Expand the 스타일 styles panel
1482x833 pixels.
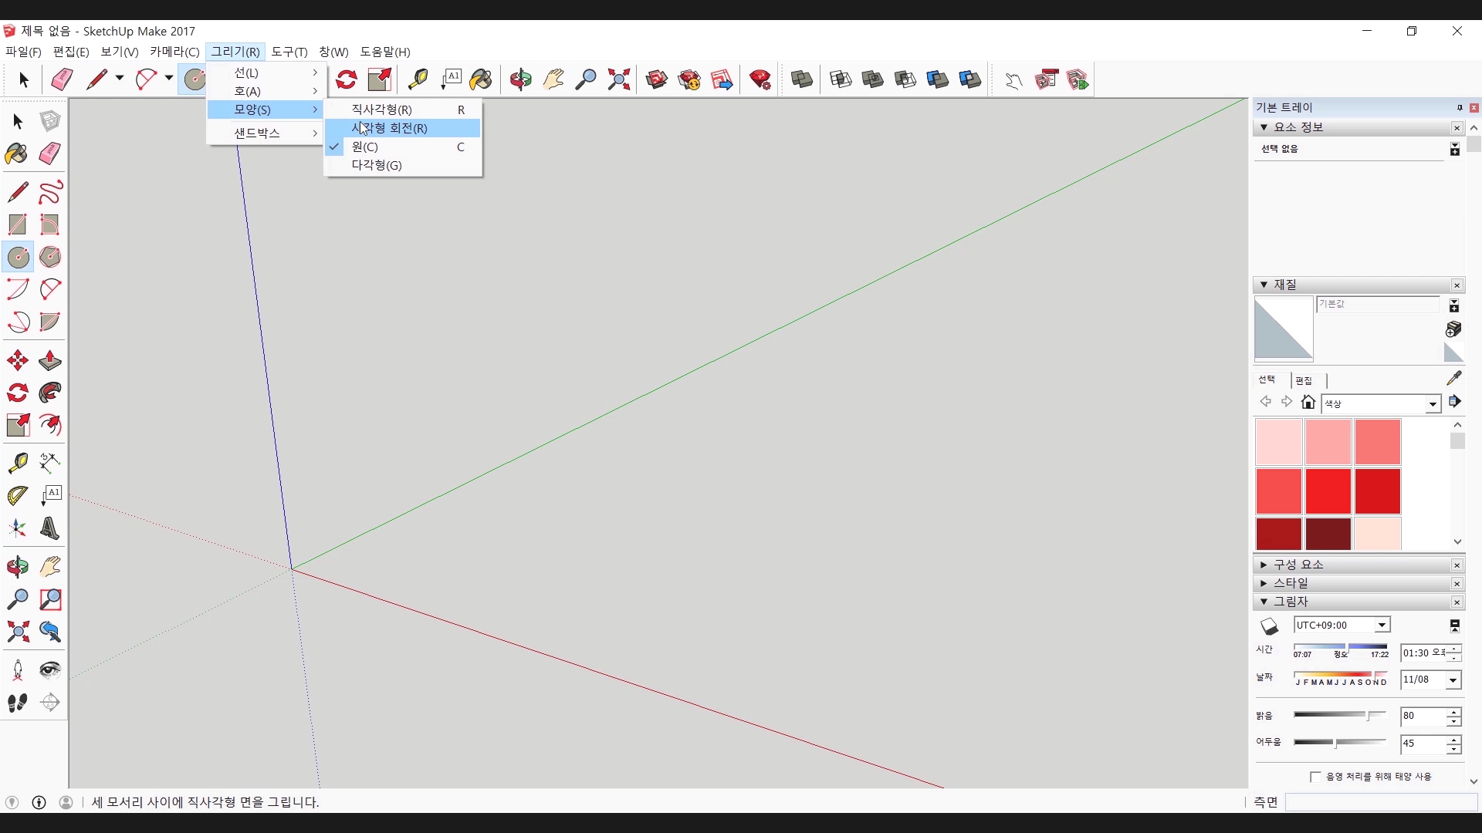1291,583
